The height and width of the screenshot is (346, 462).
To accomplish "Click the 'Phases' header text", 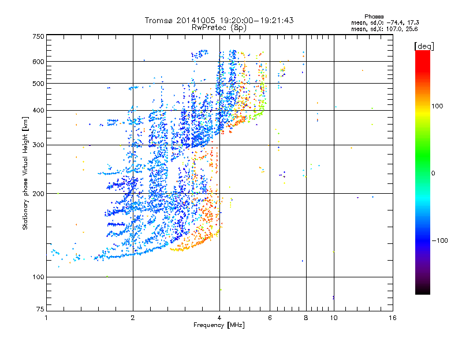I will [x=374, y=17].
